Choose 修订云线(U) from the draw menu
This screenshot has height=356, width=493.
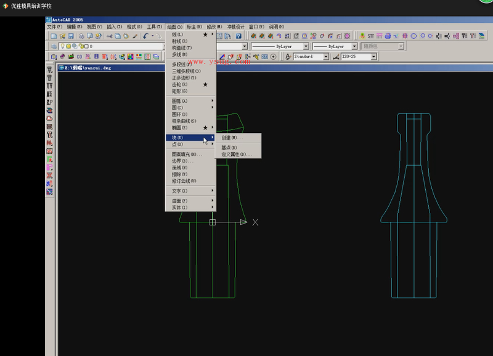tap(191, 181)
